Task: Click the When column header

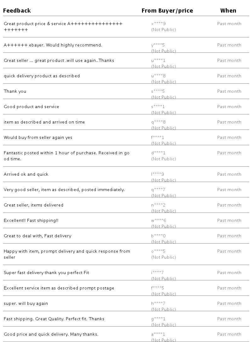Action: pyautogui.click(x=228, y=11)
